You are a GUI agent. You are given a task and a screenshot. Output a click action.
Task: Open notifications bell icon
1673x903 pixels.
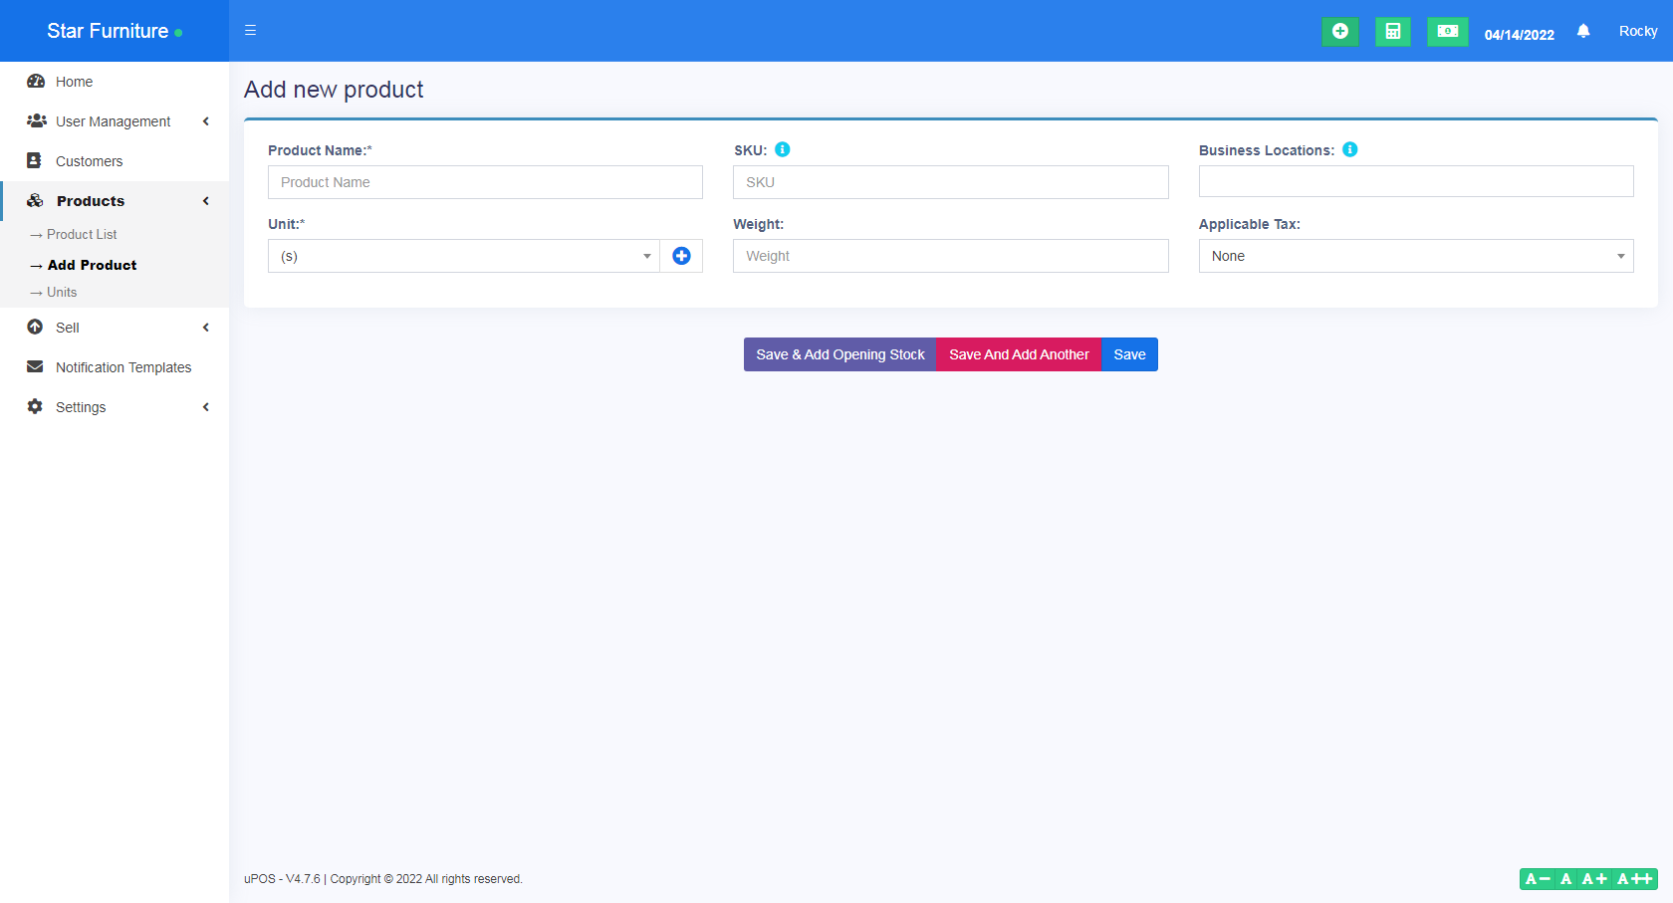click(x=1583, y=32)
